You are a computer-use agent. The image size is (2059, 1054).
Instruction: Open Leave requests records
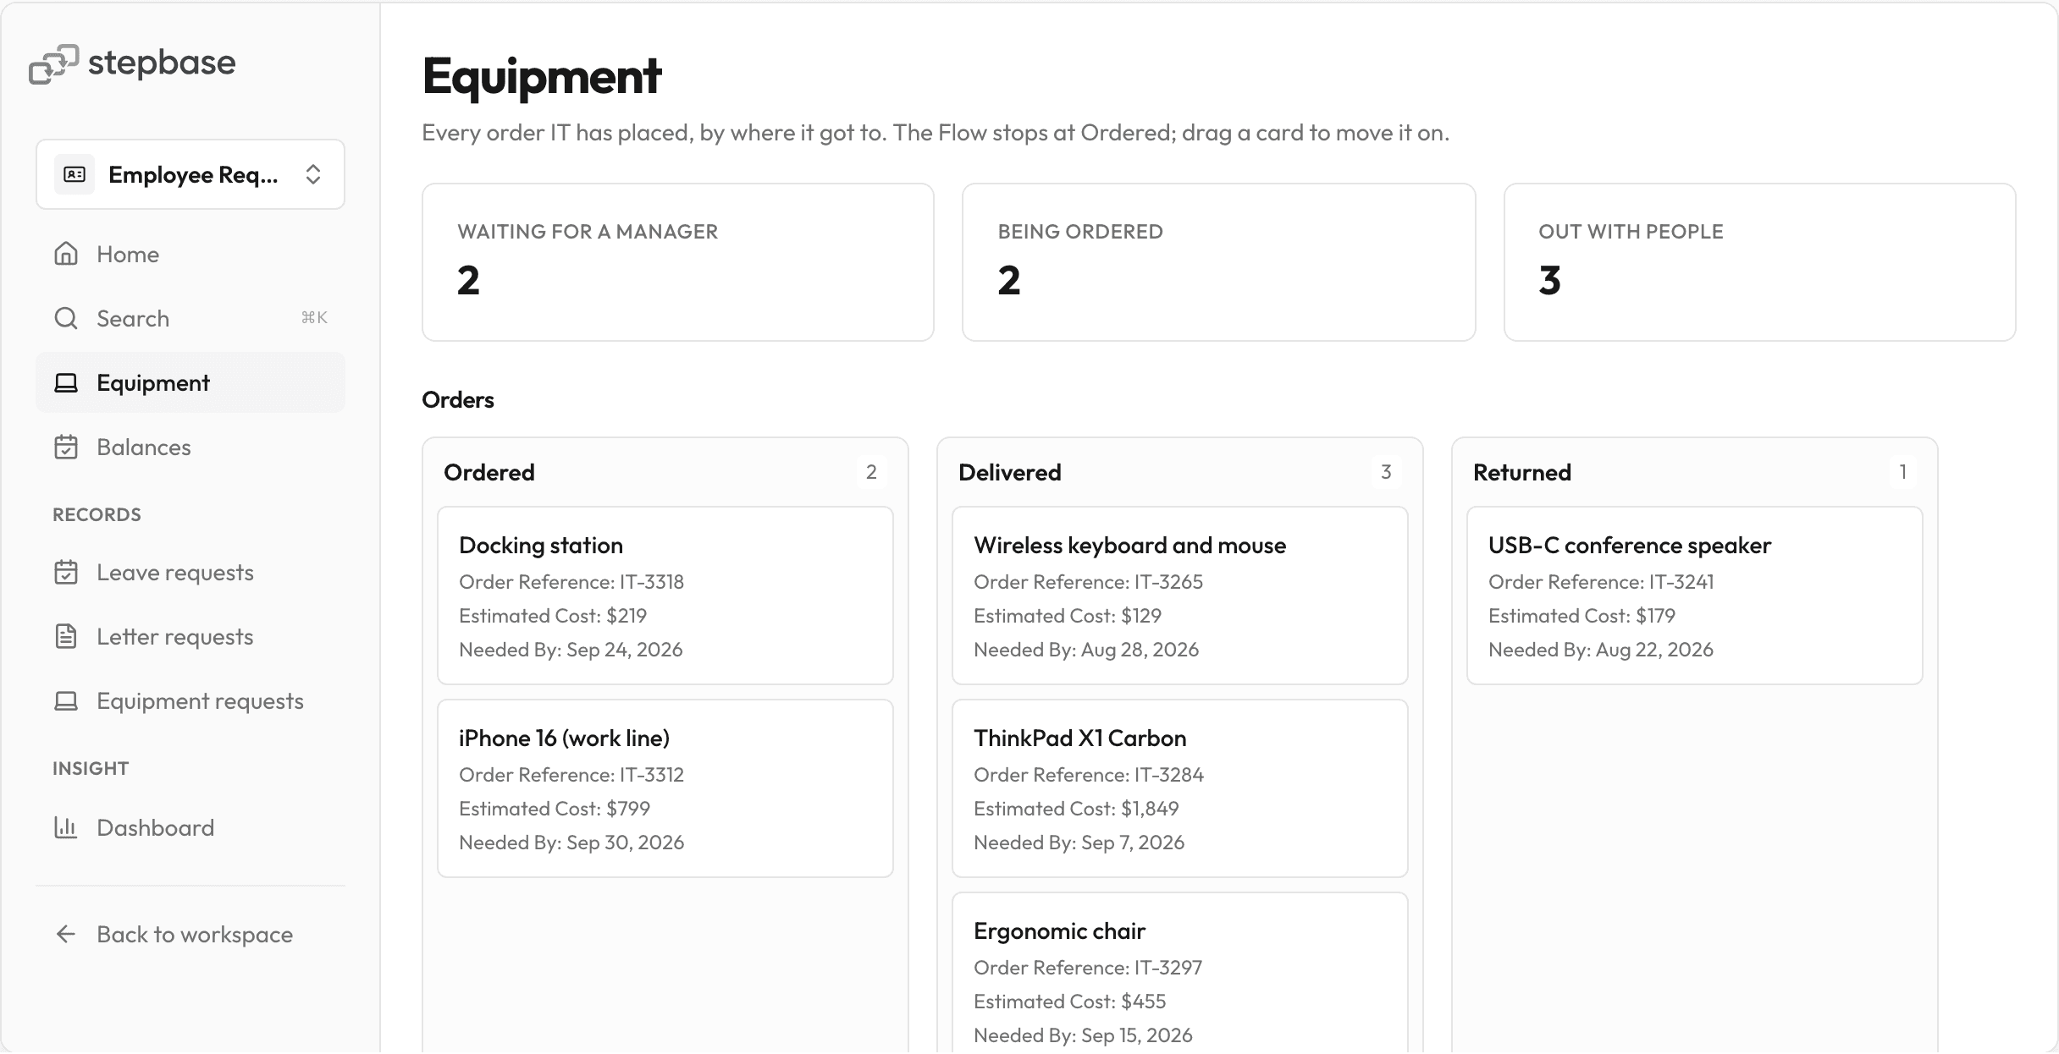click(x=190, y=572)
